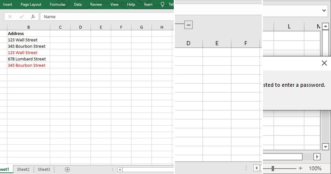The height and width of the screenshot is (174, 331).
Task: Click the fx Insert Function icon
Action: (33, 17)
